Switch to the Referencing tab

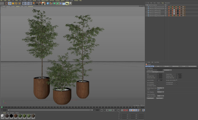coord(175,66)
